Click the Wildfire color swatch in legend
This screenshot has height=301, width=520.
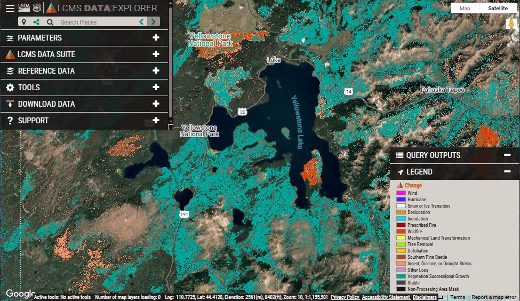click(x=401, y=232)
